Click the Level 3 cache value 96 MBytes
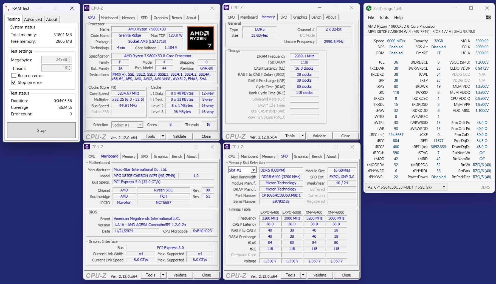This screenshot has height=284, width=496. 182,112
